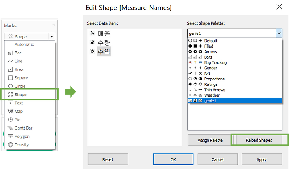
Task: Select data item 매출
Action: (104, 34)
